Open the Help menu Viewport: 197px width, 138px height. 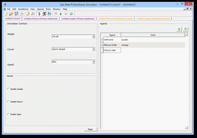(x=65, y=9)
